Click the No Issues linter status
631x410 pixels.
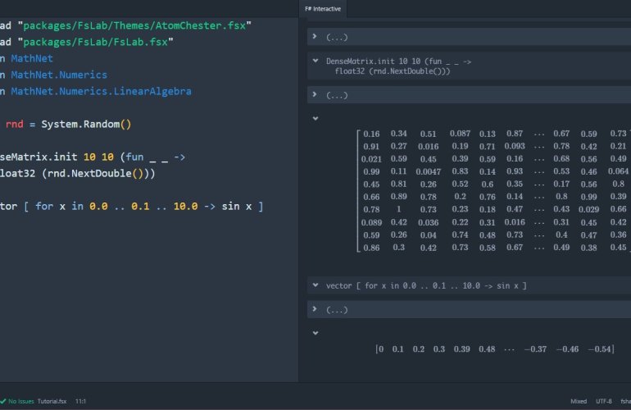click(20, 401)
